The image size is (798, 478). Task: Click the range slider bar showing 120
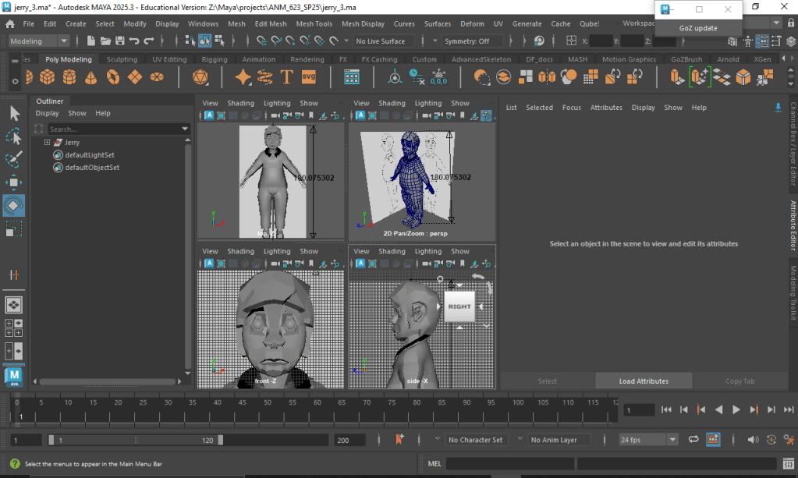(x=135, y=440)
